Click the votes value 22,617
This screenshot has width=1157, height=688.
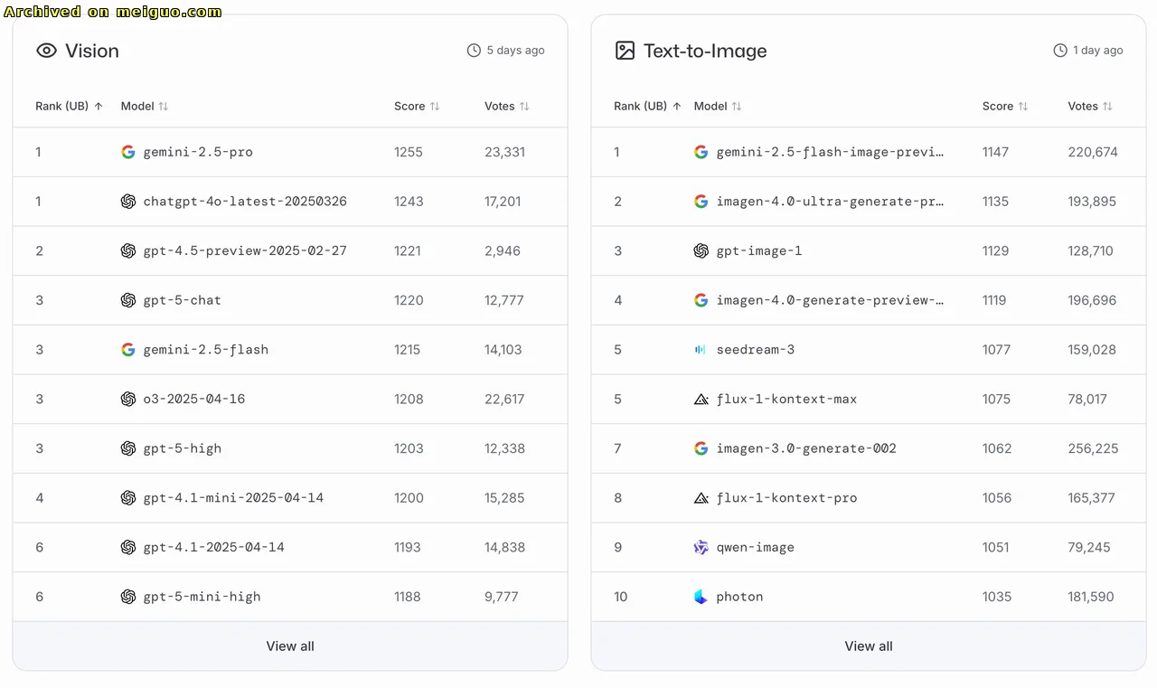coord(504,399)
